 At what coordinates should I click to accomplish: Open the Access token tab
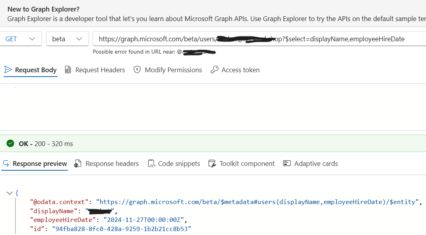click(x=235, y=70)
